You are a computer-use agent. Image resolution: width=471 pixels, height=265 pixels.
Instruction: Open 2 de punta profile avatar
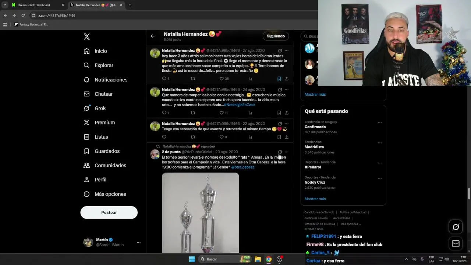tap(155, 154)
